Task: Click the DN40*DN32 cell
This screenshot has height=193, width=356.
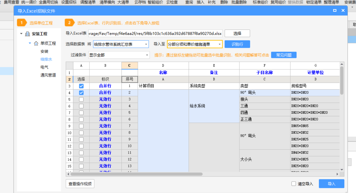Action: coord(315,153)
